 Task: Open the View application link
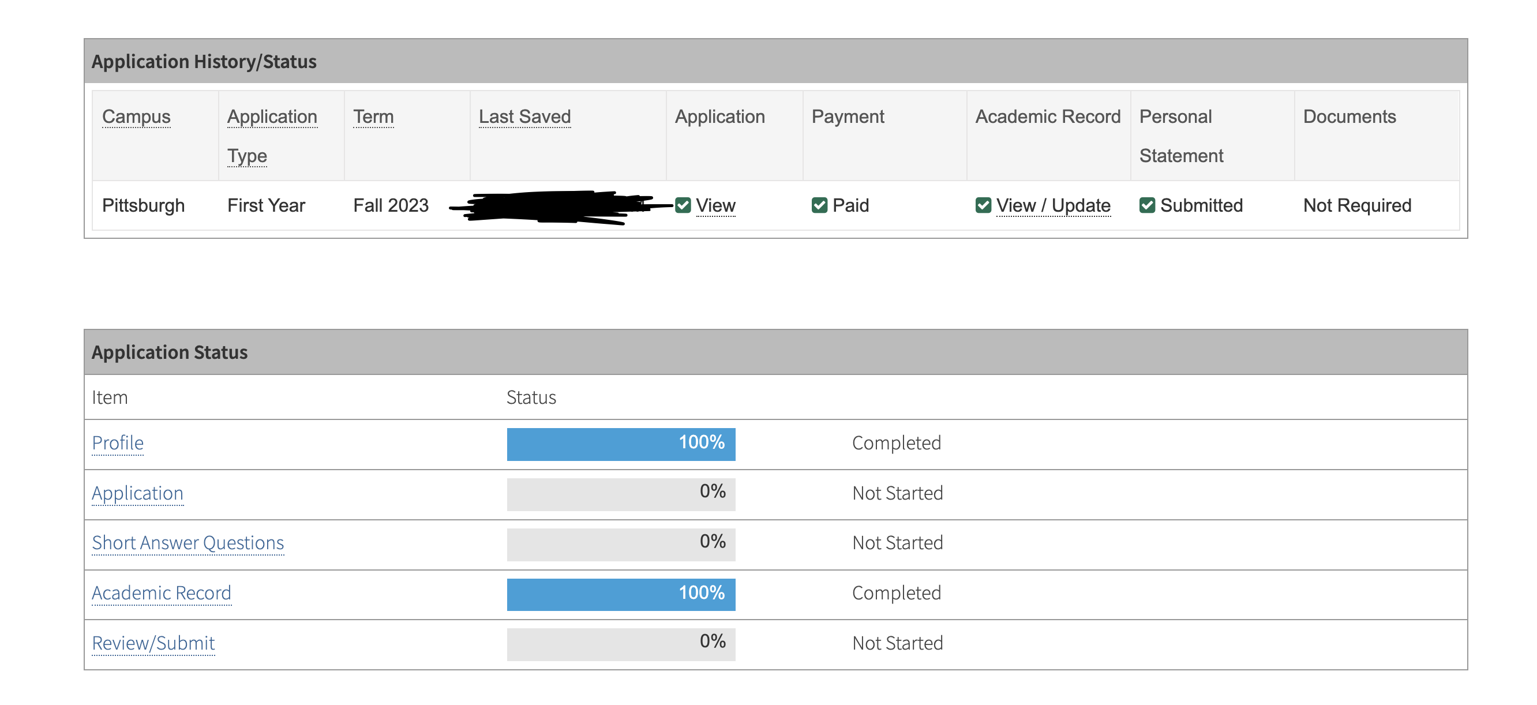pyautogui.click(x=715, y=205)
